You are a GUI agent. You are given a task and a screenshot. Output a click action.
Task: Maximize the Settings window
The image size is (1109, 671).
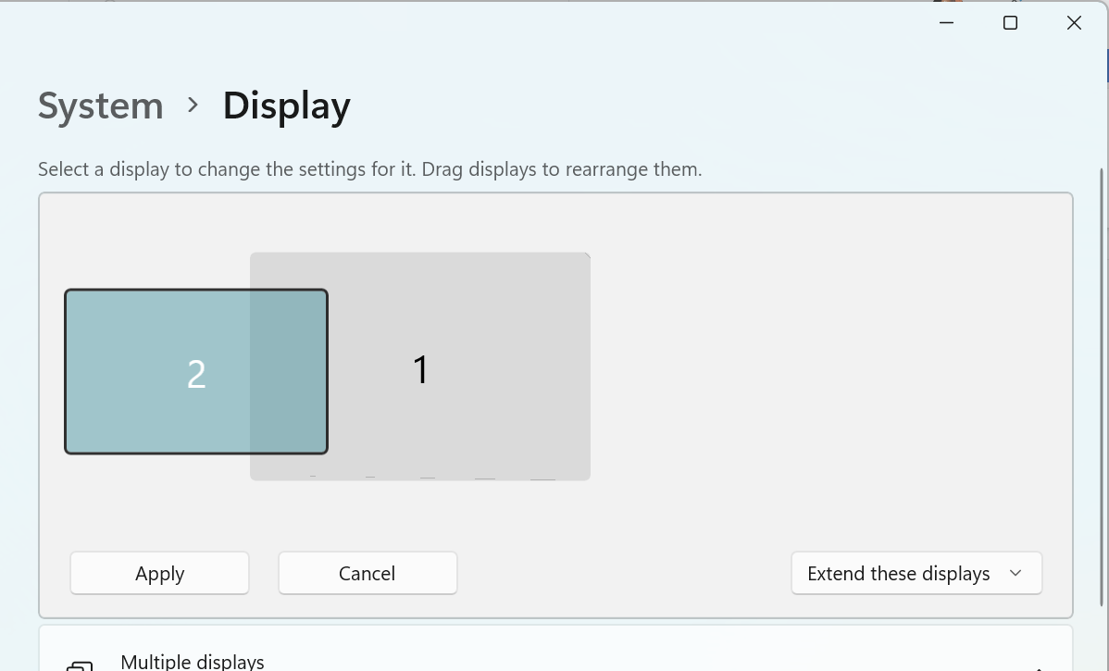(1010, 23)
